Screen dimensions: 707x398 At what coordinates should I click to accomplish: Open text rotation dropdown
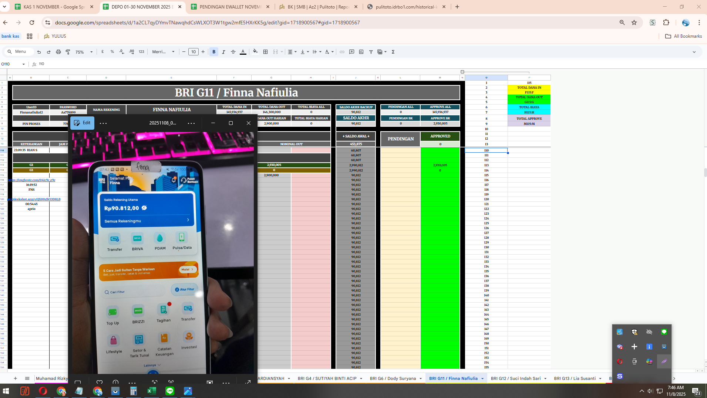pos(329,52)
